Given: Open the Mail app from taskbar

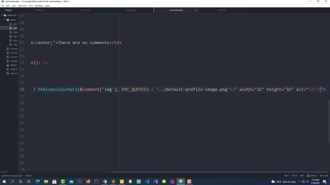Looking at the screenshot, I should (x=71, y=181).
